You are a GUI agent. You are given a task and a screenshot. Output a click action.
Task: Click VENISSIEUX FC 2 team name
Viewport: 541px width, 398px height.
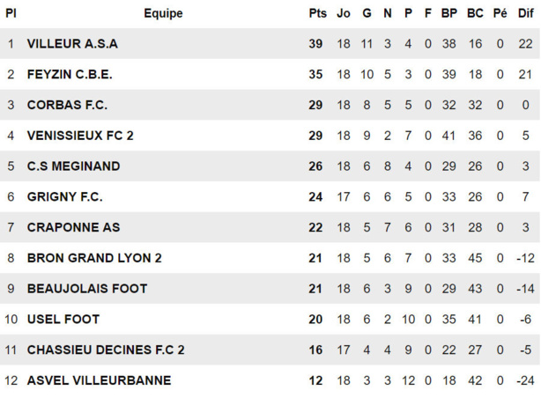pos(80,136)
